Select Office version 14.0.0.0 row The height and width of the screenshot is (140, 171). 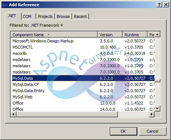[x=82, y=109]
